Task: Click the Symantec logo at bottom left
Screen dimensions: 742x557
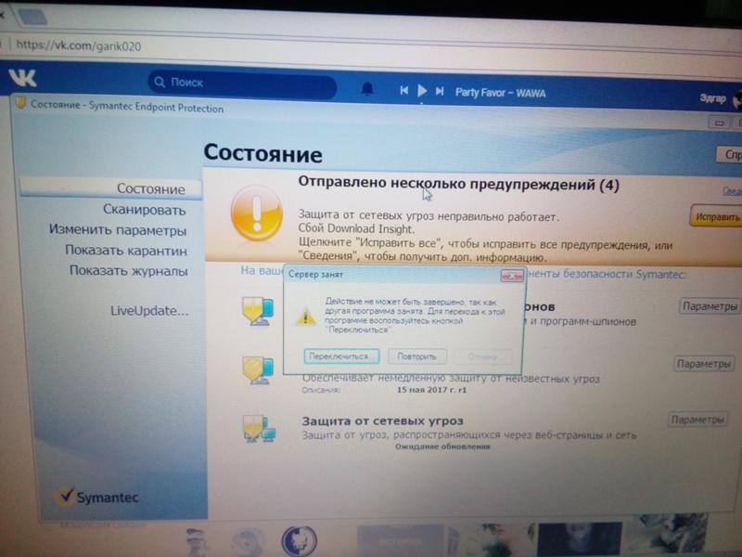Action: [x=97, y=497]
